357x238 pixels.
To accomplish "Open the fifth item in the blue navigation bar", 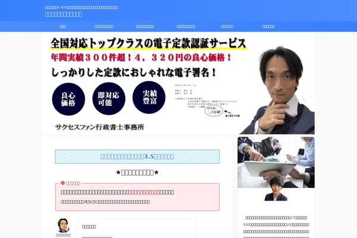I will tap(227, 26).
